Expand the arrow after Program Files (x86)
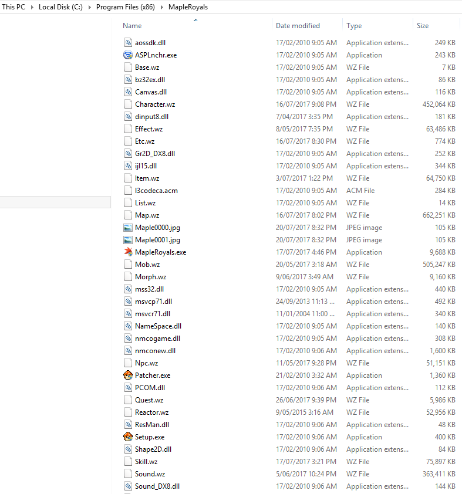 (x=161, y=7)
